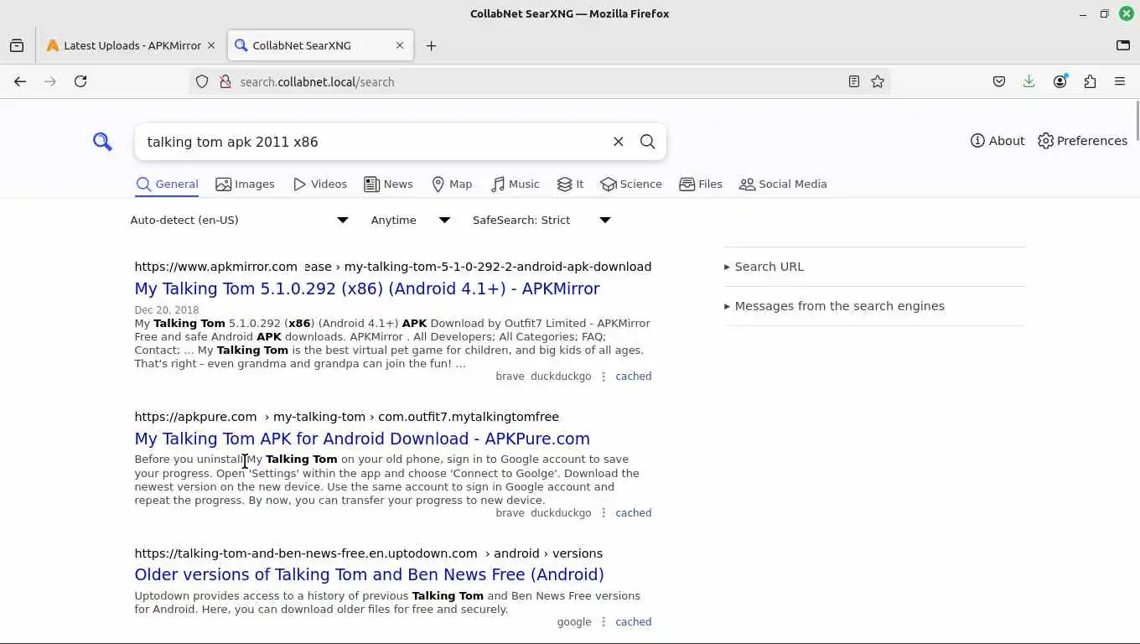Click the brave engine label of APKMirror result
1140x644 pixels.
tap(510, 377)
